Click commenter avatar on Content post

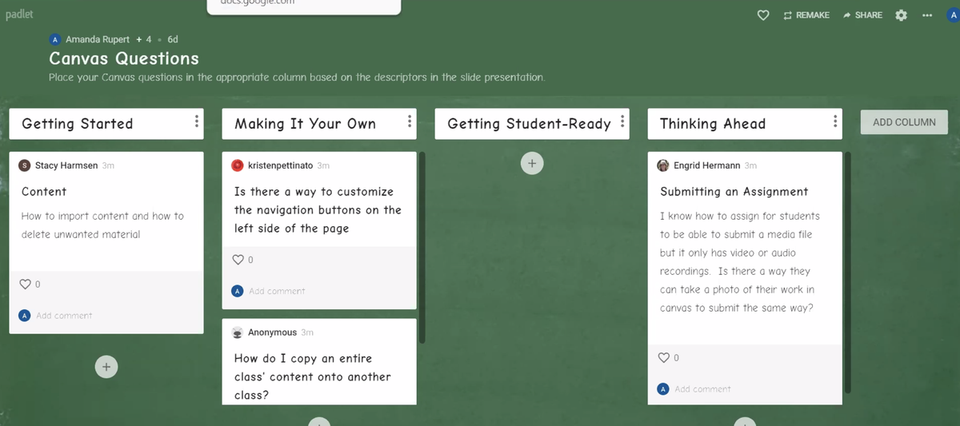click(25, 316)
